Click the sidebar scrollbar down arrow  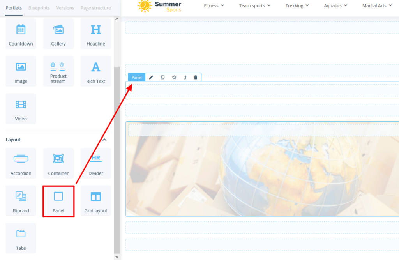click(x=117, y=256)
